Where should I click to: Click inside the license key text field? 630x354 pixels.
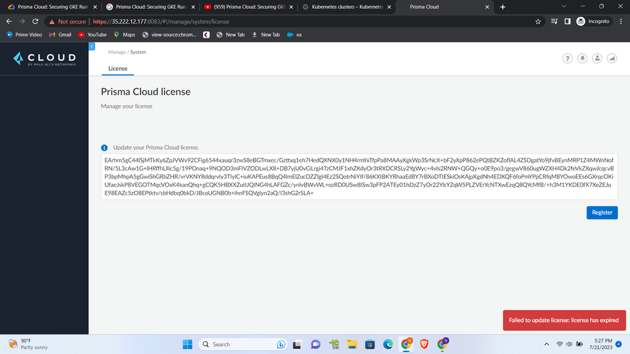pos(359,176)
